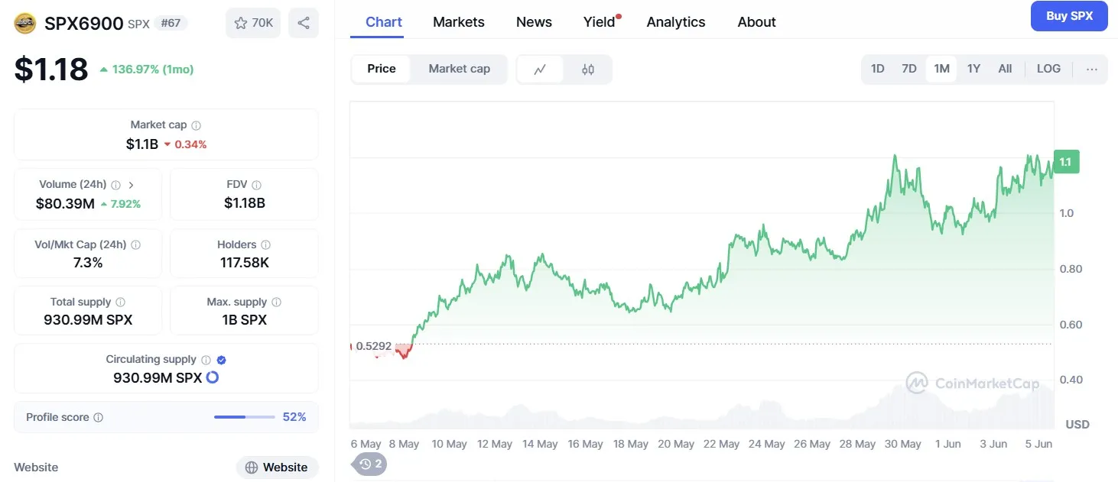Screen dimensions: 1118x482
Task: Click the #67 rank badge
Action: pyautogui.click(x=171, y=24)
